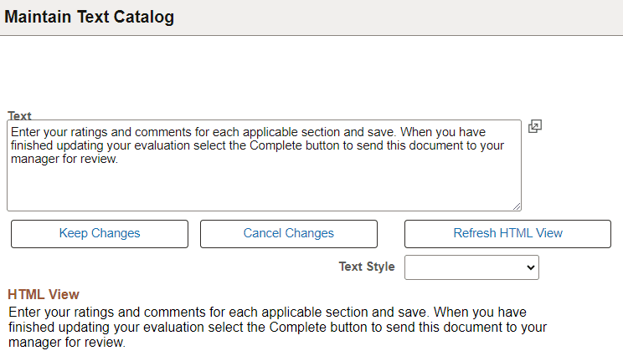
Task: Click the Text Style label
Action: point(368,267)
